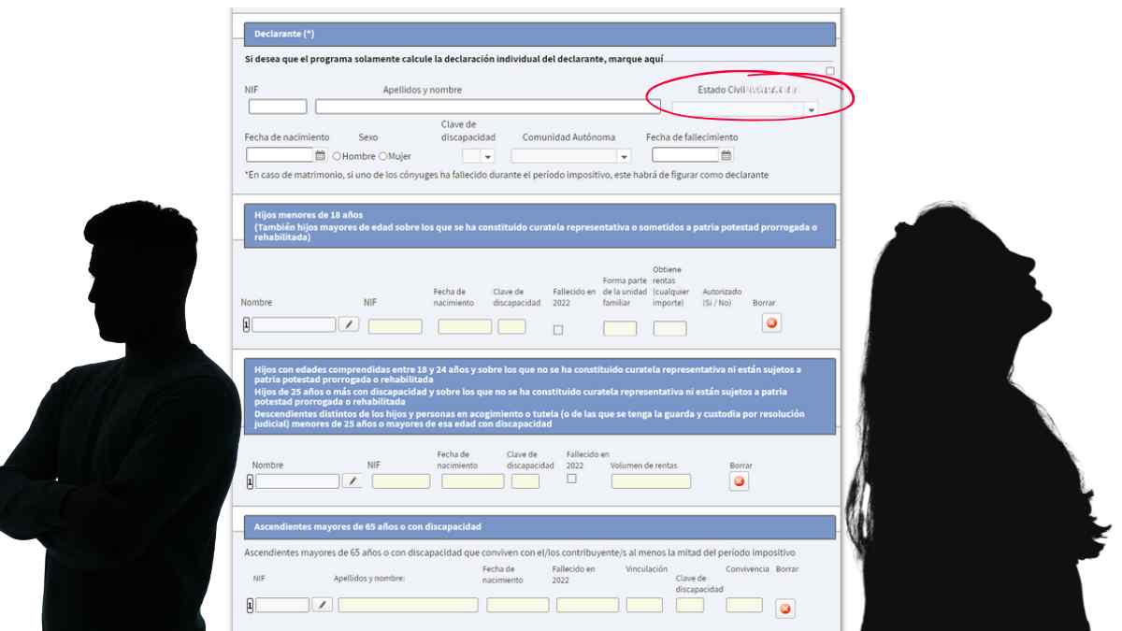Focus the Convivencia field for ascendientes
Viewport: 1122px width, 631px height.
pos(744,605)
